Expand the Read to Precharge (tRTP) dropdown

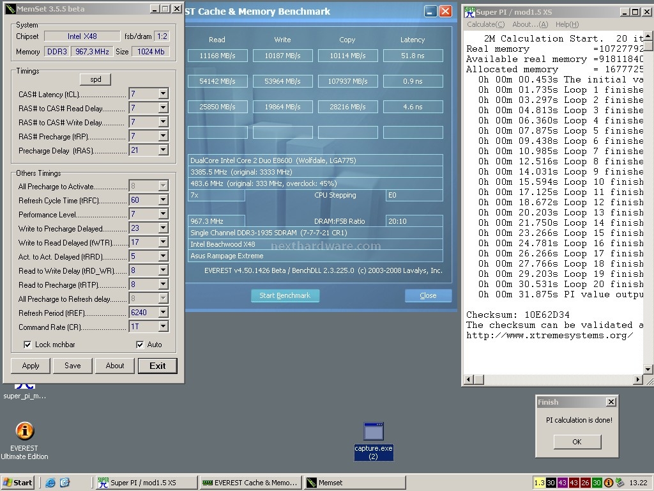tap(163, 284)
